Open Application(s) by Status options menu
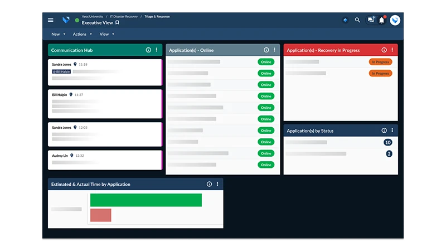This screenshot has width=446, height=251. (x=392, y=131)
